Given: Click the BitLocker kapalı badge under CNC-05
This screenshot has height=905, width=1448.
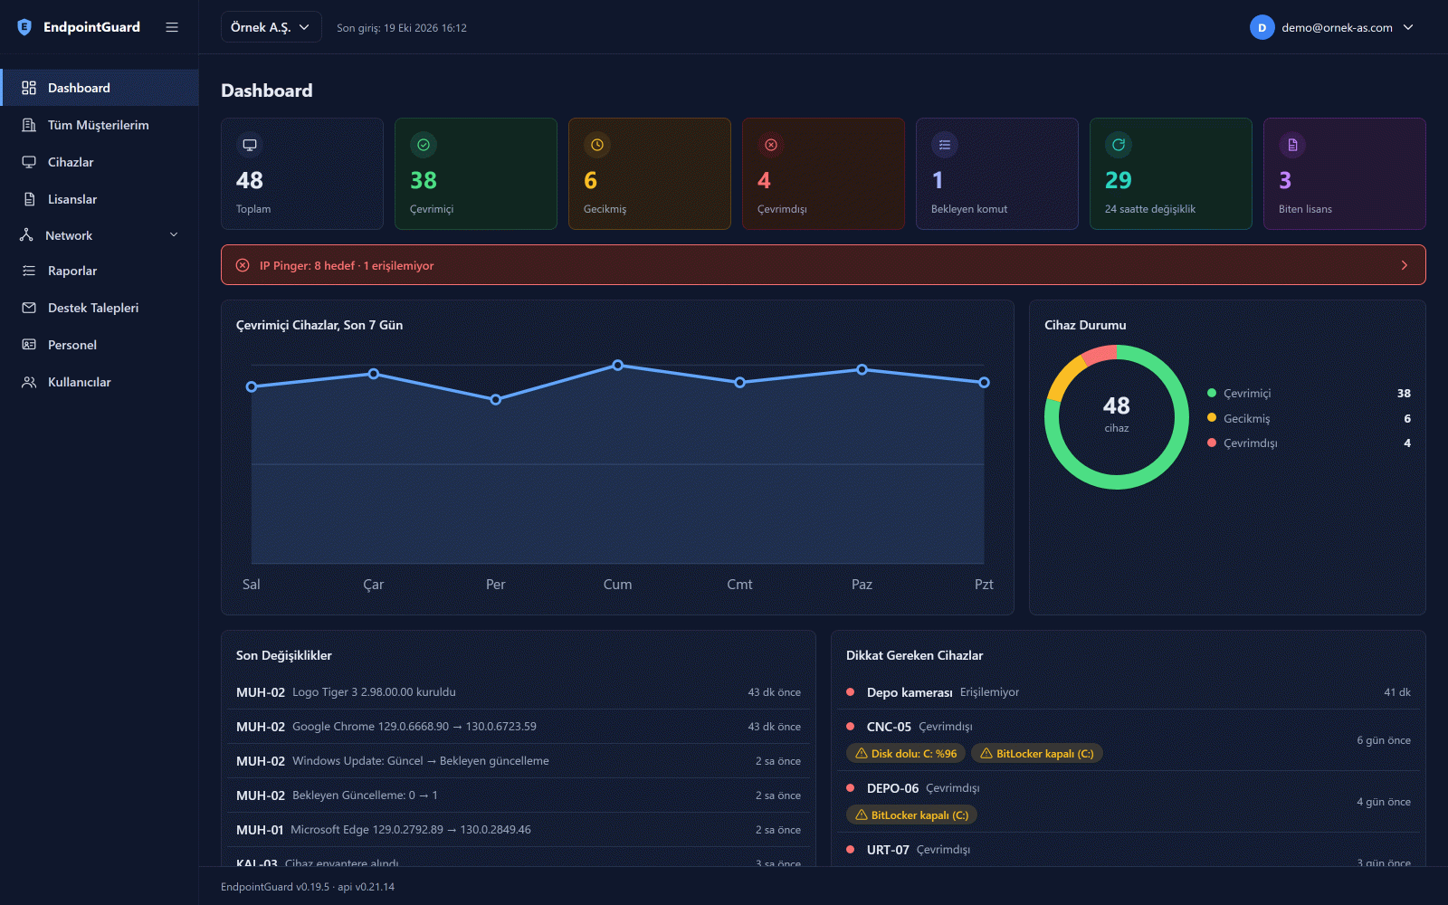Looking at the screenshot, I should [1037, 754].
